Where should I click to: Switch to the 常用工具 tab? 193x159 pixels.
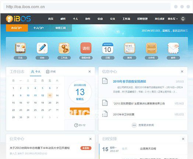(61, 28)
